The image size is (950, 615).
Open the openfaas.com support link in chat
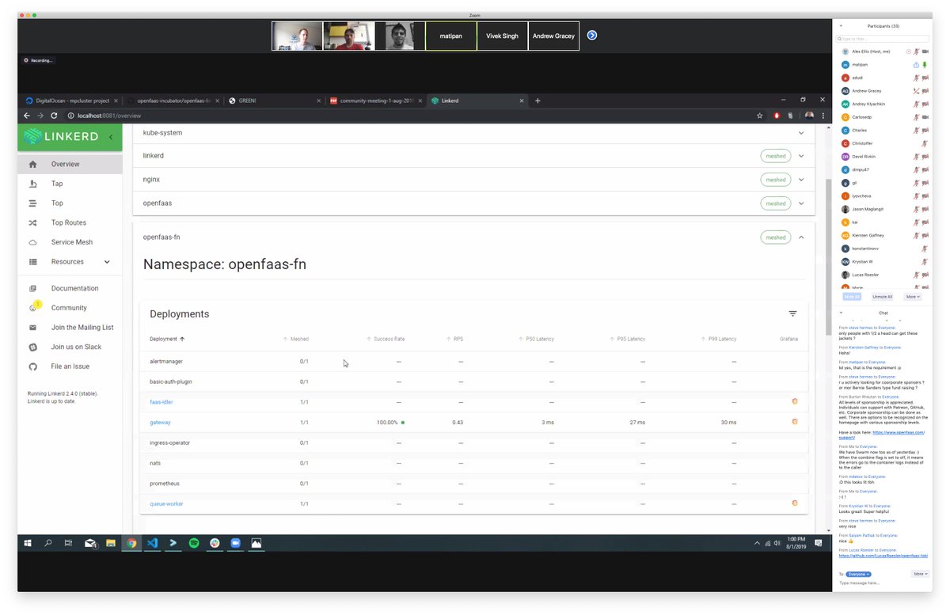pos(881,435)
